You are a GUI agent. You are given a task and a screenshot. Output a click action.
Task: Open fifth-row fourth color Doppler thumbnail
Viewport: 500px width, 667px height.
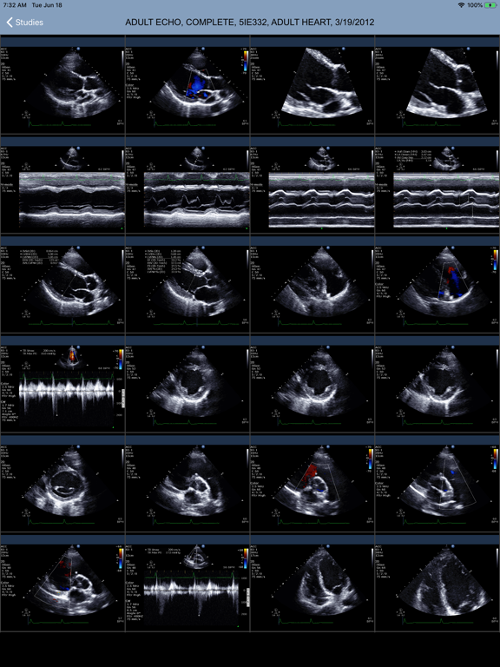437,484
